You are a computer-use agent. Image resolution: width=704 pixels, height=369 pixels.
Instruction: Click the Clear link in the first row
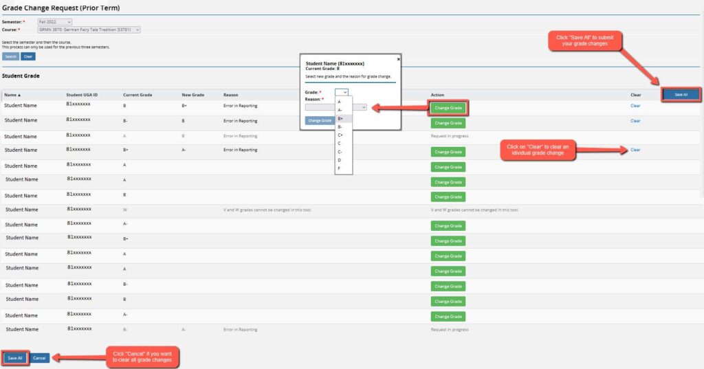(635, 106)
